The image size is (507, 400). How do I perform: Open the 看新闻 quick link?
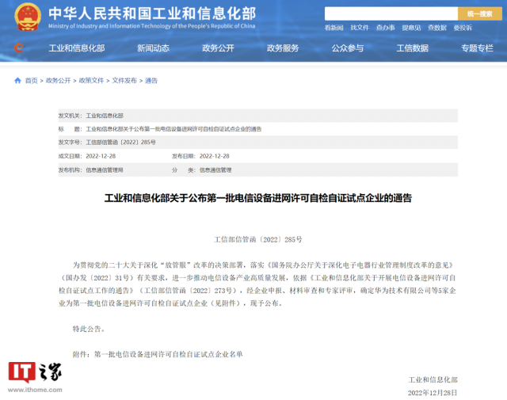(334, 28)
